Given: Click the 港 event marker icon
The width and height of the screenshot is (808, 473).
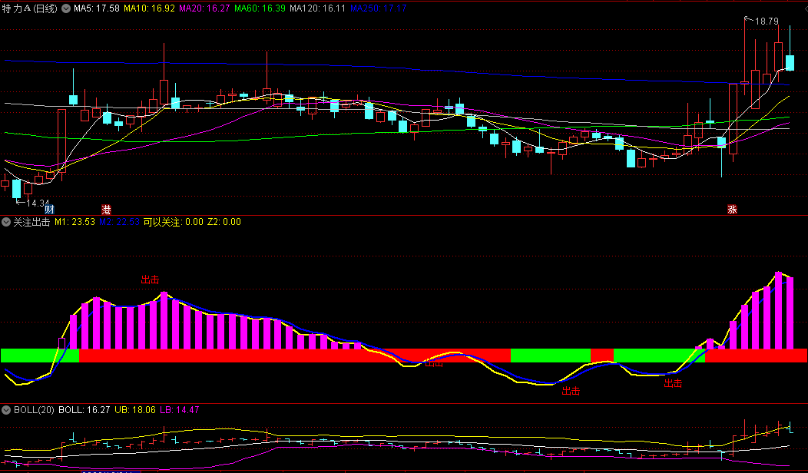Looking at the screenshot, I should tap(106, 209).
